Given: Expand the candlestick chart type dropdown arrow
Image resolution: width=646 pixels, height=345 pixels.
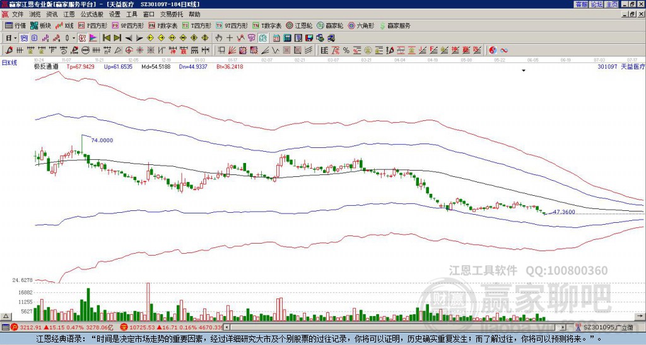Looking at the screenshot, I should tap(74, 38).
